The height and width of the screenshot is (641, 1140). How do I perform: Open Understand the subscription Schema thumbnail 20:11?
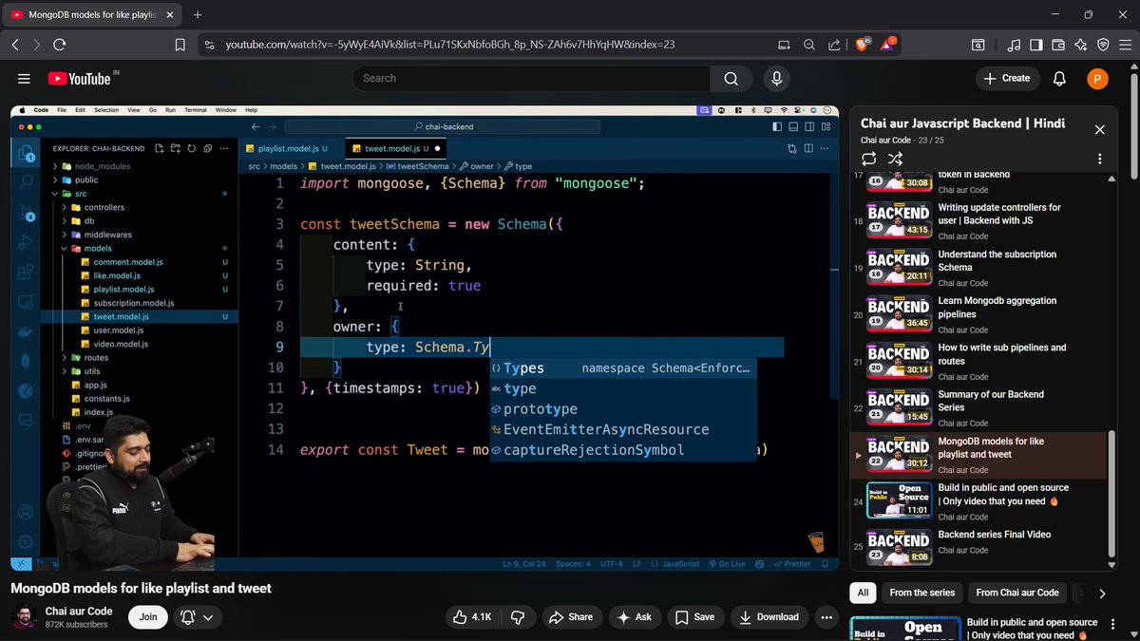(898, 268)
